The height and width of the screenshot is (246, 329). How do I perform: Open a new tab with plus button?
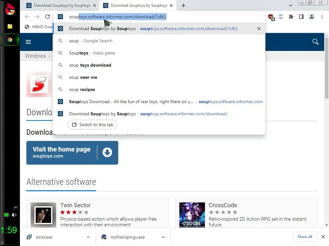(x=183, y=5)
